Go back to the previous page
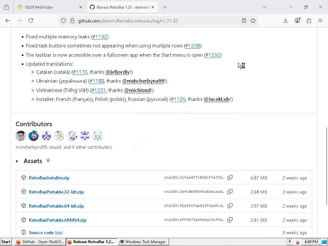The width and height of the screenshot is (328, 246). [x=8, y=20]
